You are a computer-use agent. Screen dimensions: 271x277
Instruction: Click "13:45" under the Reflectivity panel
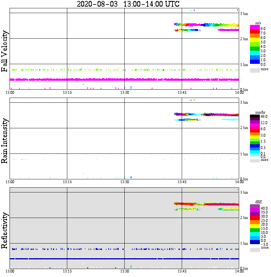pos(182,271)
